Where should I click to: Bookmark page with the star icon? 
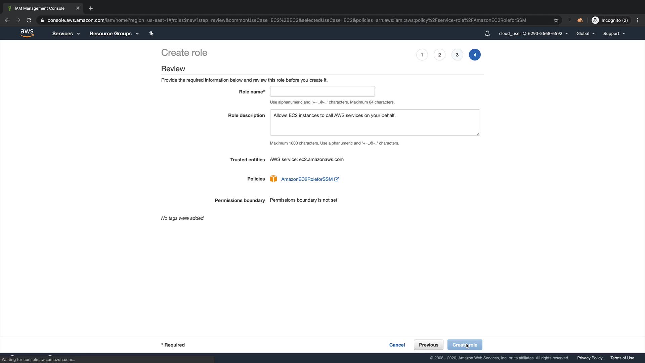tap(556, 20)
